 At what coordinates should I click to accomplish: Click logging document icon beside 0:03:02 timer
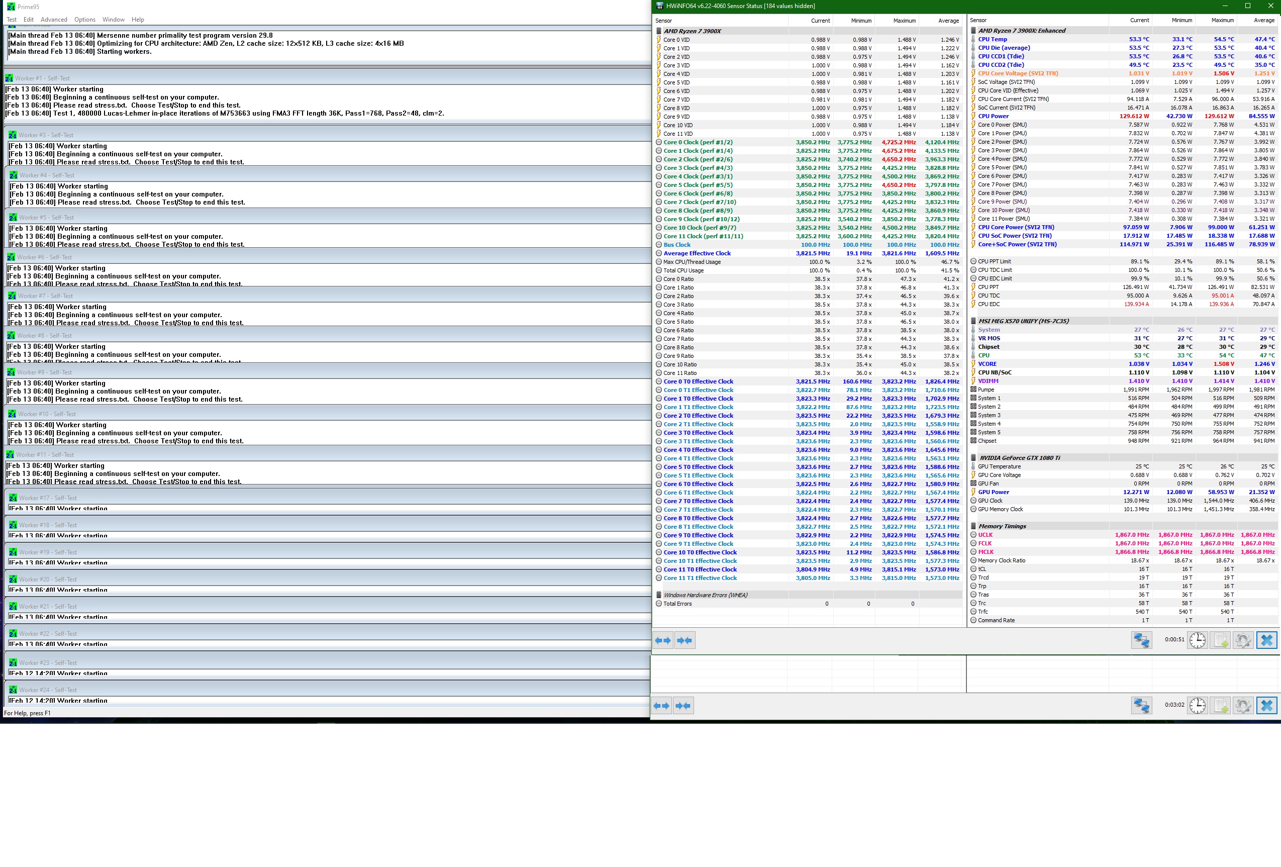click(1220, 705)
